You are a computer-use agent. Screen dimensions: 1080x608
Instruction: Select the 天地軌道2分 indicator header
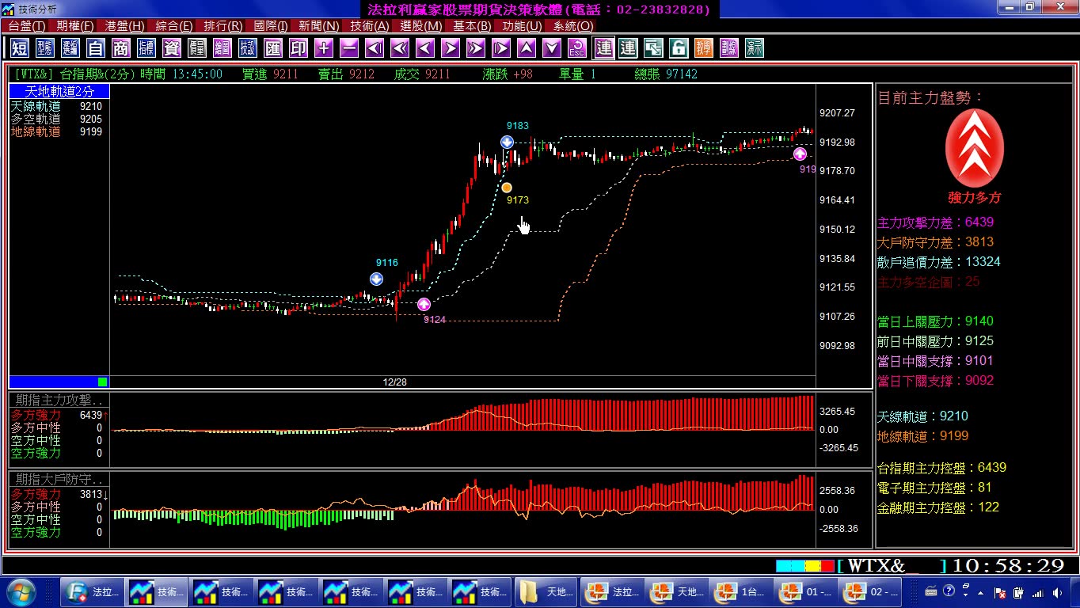59,92
